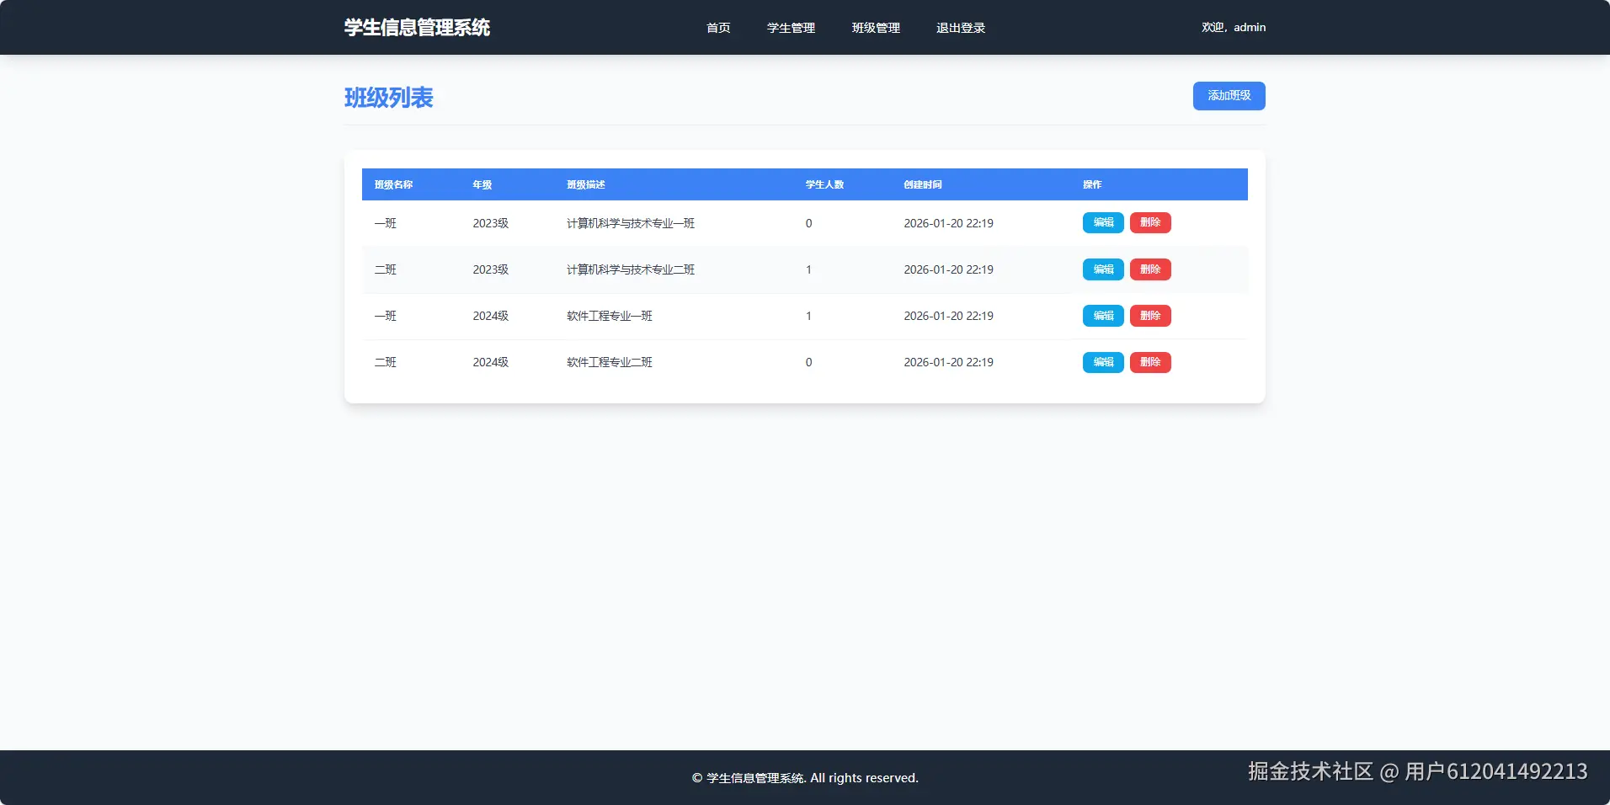This screenshot has width=1610, height=805.
Task: Click the 年级 column header
Action: pos(482,184)
